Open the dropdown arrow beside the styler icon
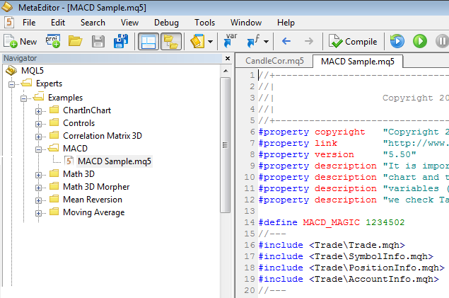This screenshot has width=449, height=298. coord(211,42)
